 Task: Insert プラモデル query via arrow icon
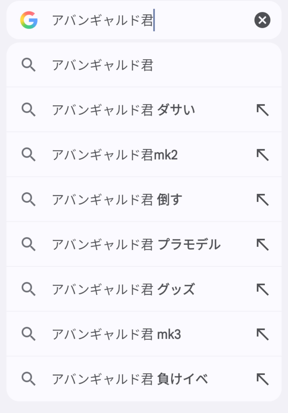[263, 245]
